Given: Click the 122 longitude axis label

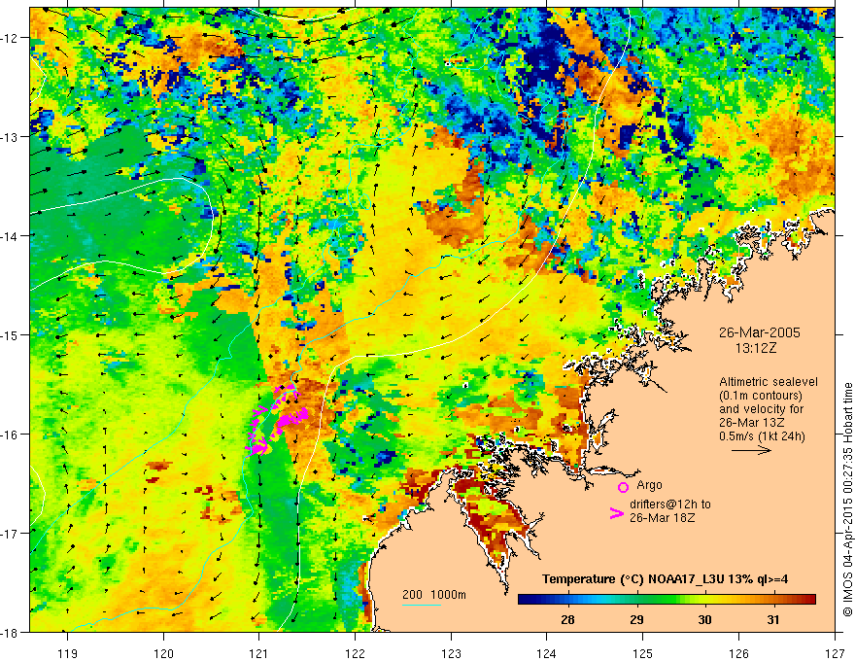Looking at the screenshot, I should click(355, 653).
